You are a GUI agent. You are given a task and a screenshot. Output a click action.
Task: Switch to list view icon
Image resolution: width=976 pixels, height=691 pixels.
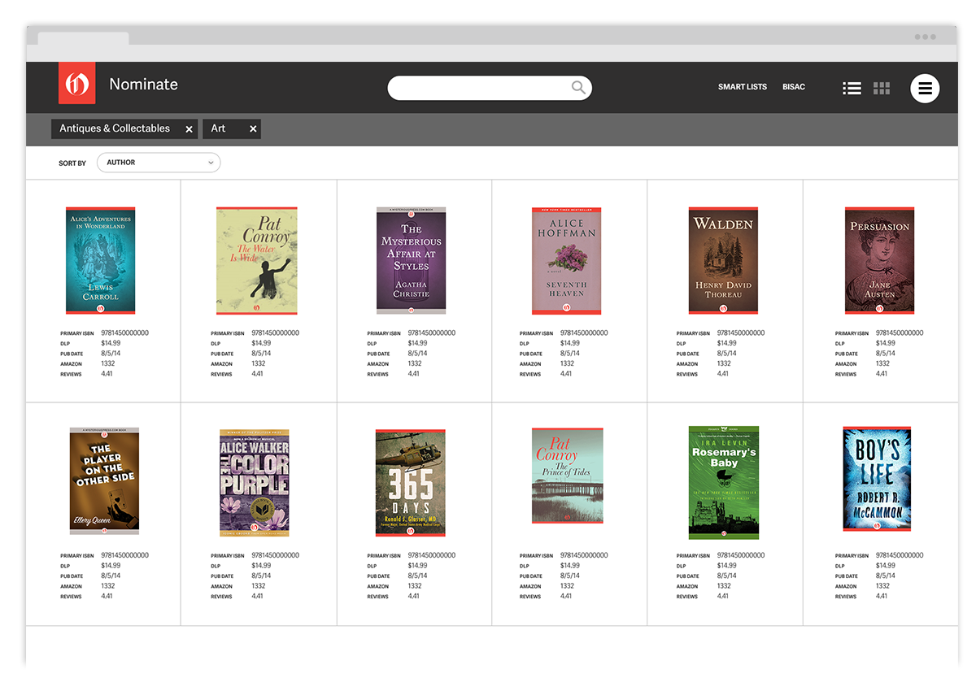coord(852,88)
